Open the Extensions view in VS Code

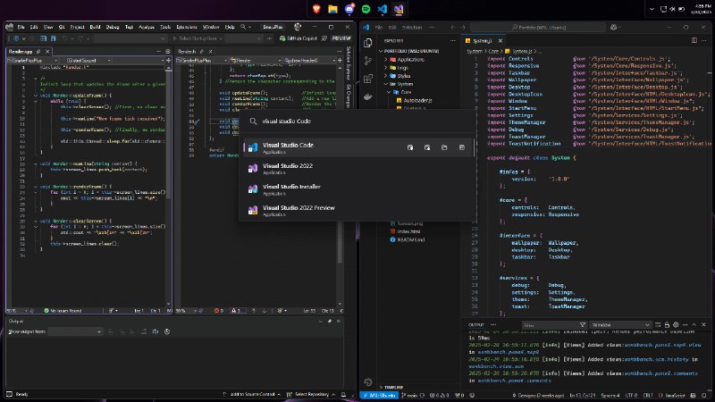[x=368, y=79]
